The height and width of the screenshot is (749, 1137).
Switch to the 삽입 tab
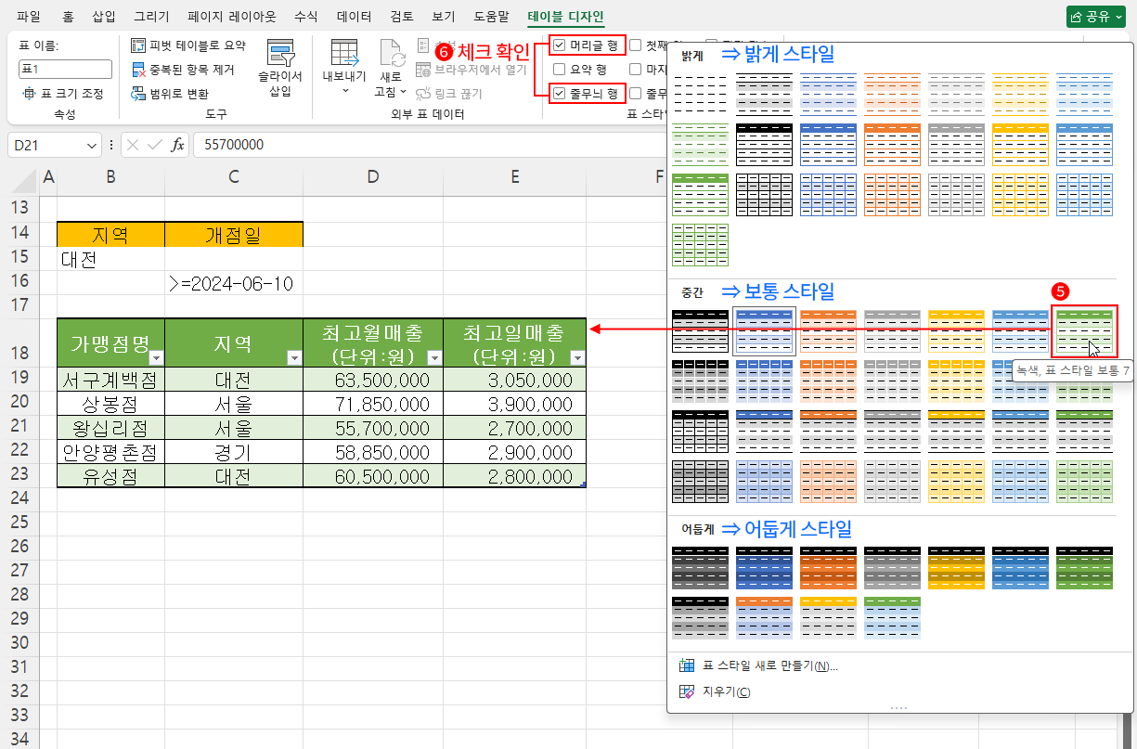pyautogui.click(x=105, y=17)
